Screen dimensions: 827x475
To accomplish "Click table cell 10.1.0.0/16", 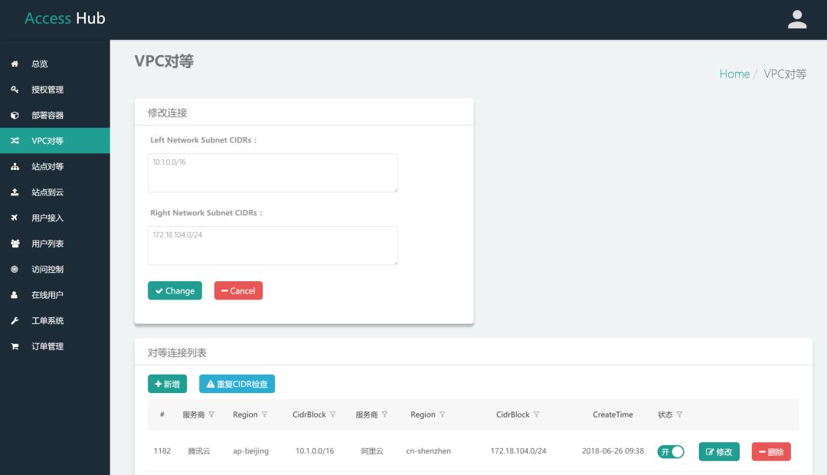I will 315,451.
